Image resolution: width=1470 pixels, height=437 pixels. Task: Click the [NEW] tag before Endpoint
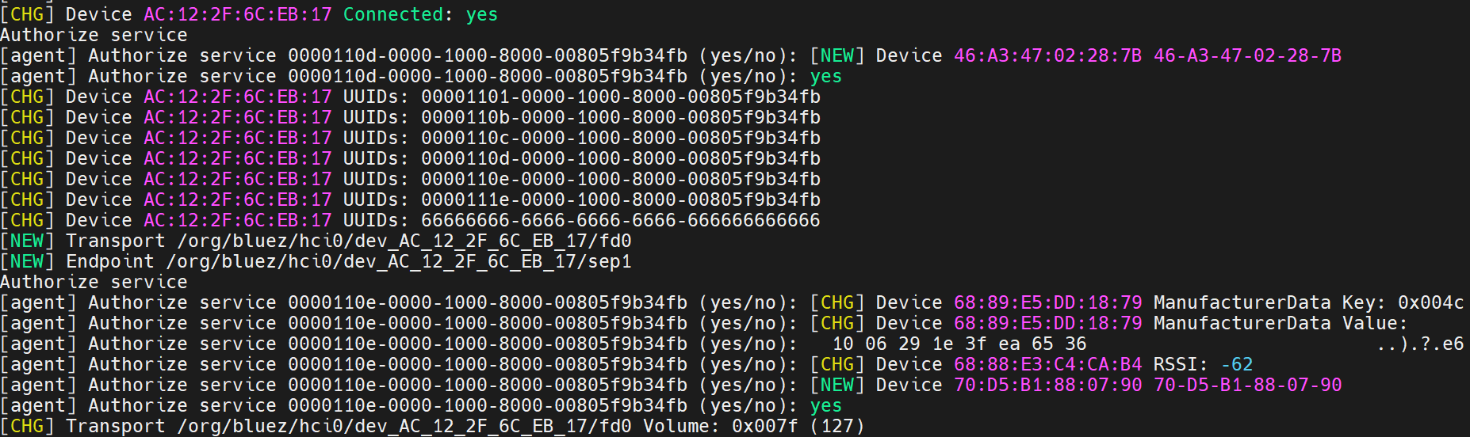click(27, 261)
